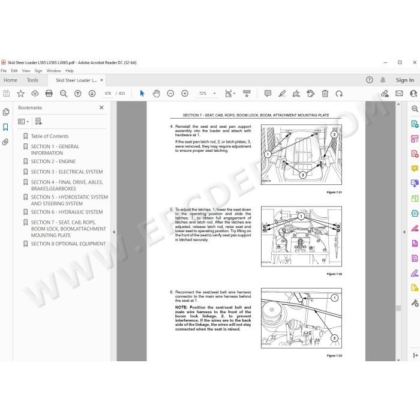Click the vertical scrollbar thumb
420x420 pixels.
coord(398,308)
